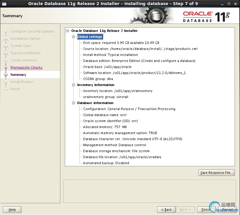Select the oraInventory group: oinstall row
This screenshot has height=215, width=240.
click(106, 97)
